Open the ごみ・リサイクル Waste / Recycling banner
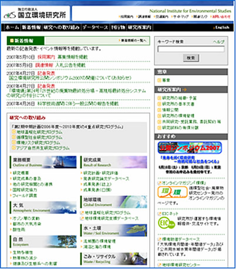The image size is (236, 269). pyautogui.click(x=114, y=258)
